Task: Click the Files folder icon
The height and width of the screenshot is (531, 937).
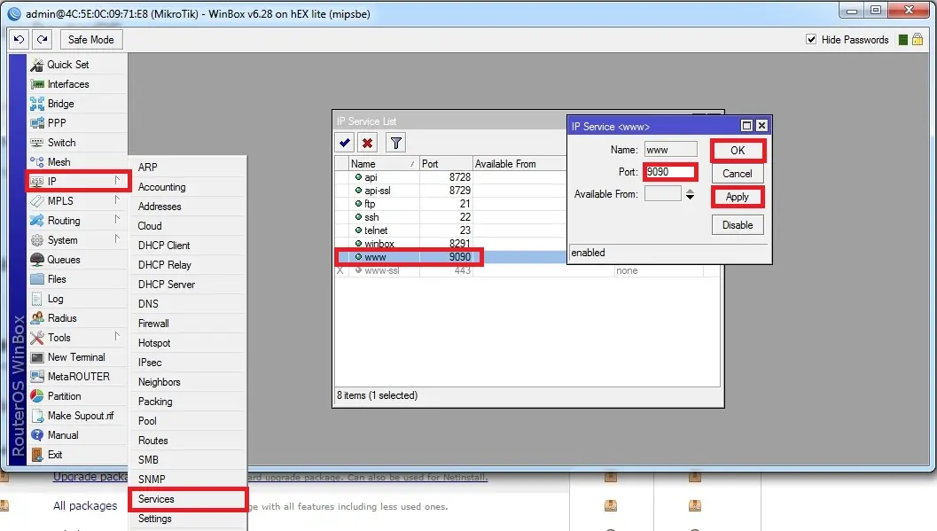Action: pyautogui.click(x=37, y=279)
